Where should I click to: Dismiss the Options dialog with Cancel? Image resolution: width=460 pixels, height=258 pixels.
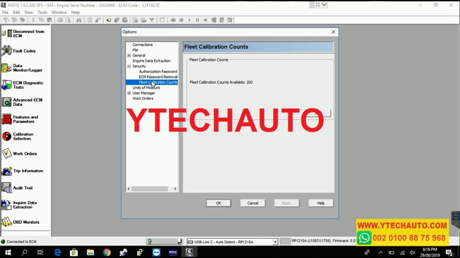pos(252,203)
